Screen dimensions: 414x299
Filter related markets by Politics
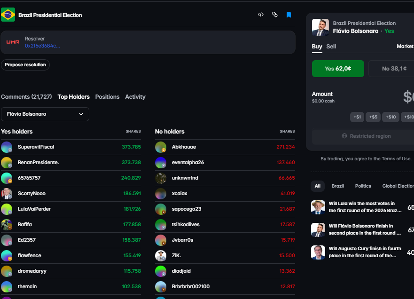[363, 186]
